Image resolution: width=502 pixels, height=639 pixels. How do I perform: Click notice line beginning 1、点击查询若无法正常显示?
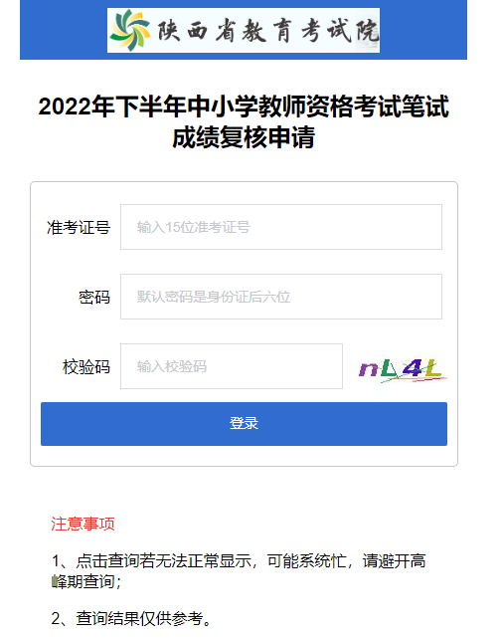click(239, 561)
